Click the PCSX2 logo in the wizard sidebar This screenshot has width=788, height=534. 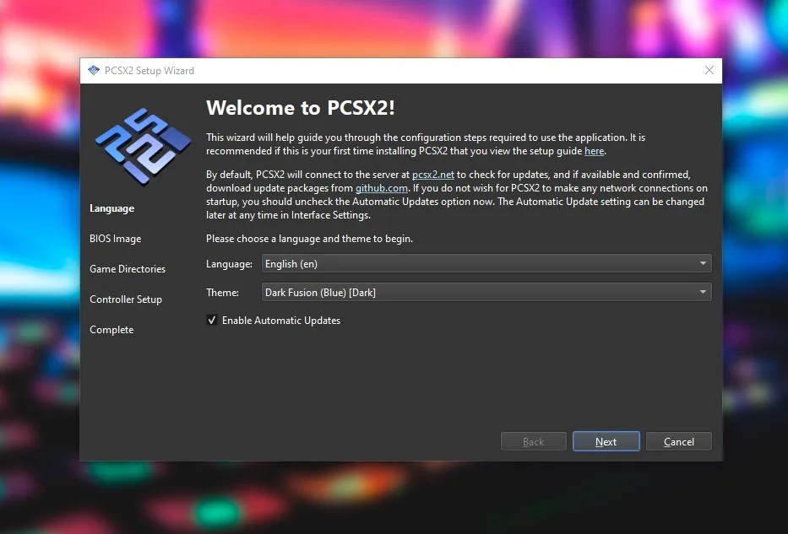pyautogui.click(x=144, y=147)
